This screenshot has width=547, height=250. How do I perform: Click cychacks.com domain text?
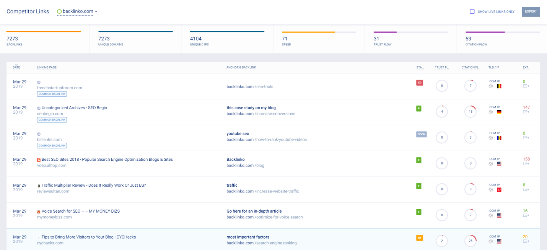50,243
